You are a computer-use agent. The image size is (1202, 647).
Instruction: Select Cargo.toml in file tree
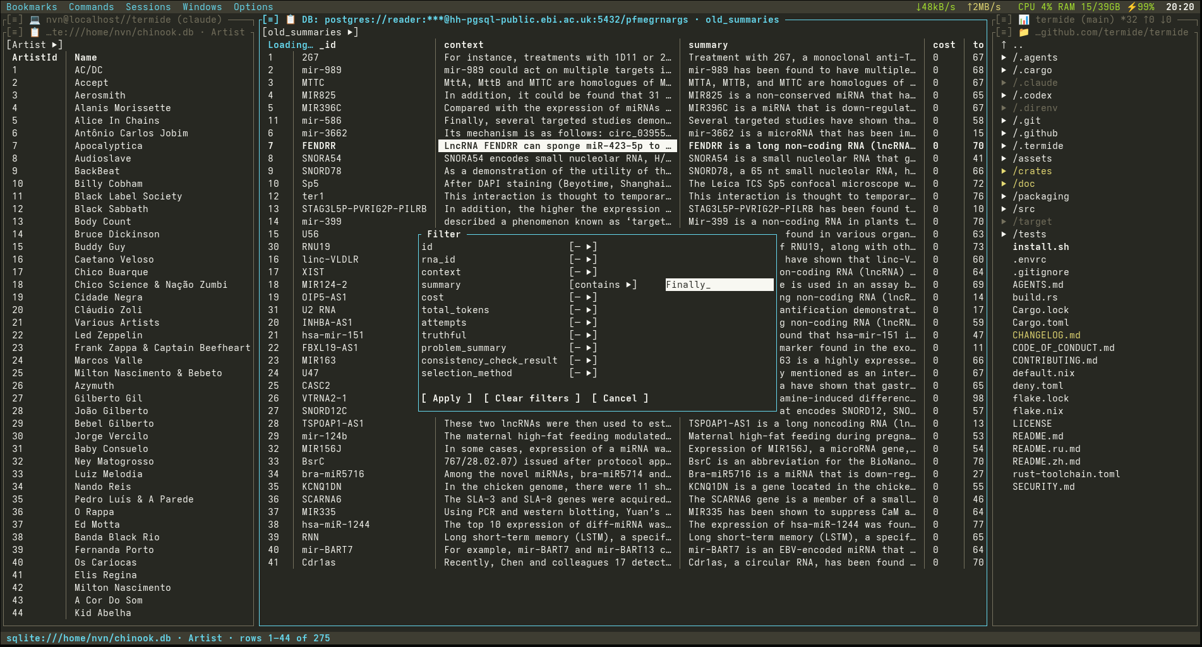tap(1041, 323)
